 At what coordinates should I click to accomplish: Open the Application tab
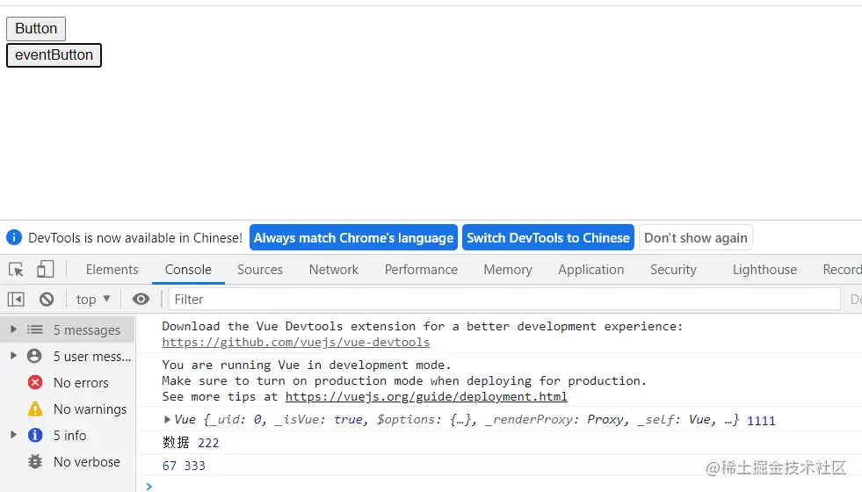tap(591, 270)
